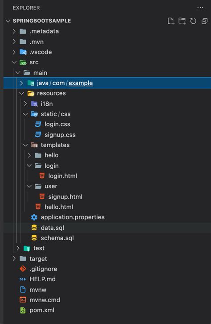Open the mvnw.cmd file

(107, 300)
